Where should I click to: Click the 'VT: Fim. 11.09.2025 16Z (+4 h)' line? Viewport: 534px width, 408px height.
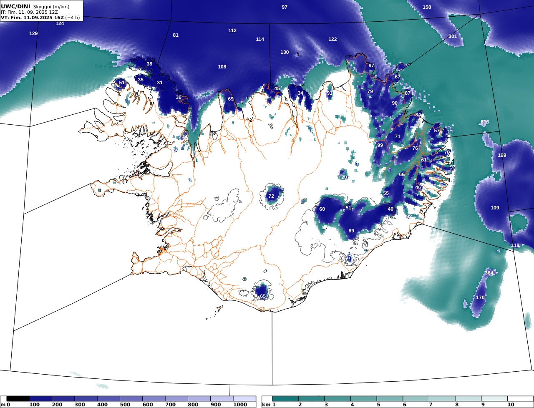coord(40,18)
